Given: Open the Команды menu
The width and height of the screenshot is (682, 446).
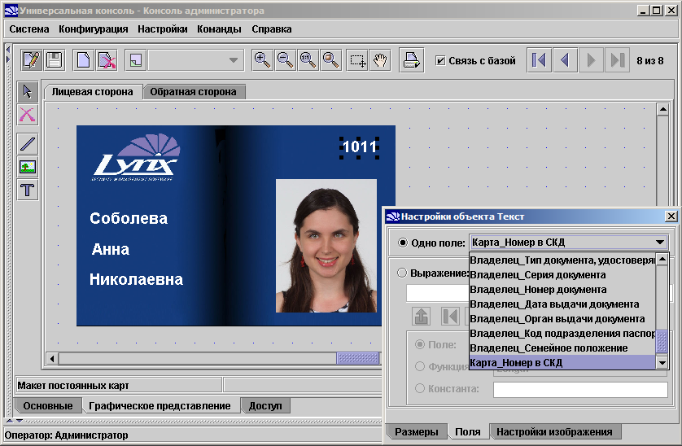Looking at the screenshot, I should click(219, 29).
